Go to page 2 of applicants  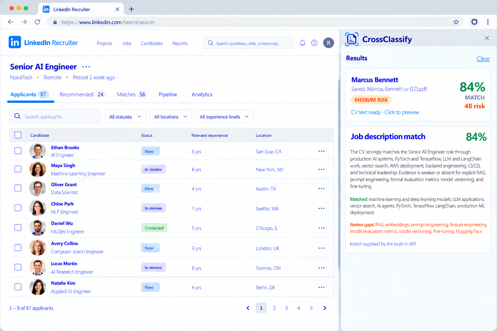pyautogui.click(x=274, y=308)
